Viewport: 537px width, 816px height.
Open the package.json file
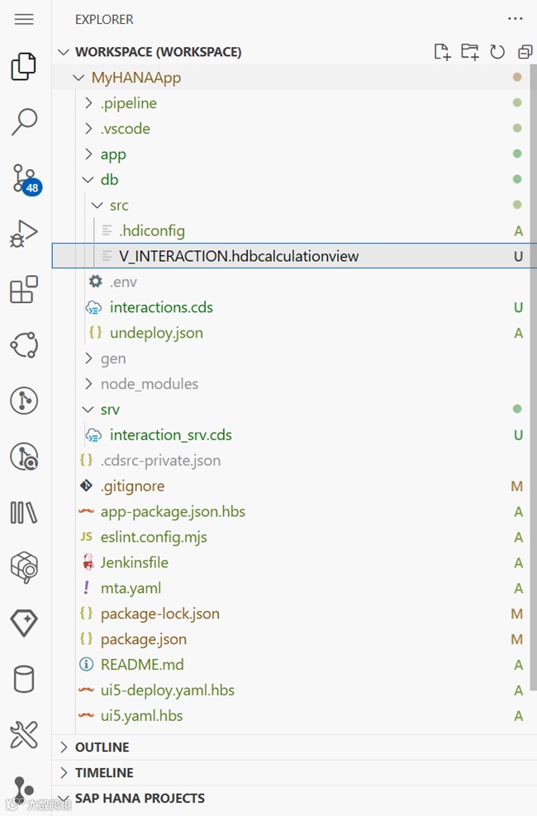click(x=143, y=639)
